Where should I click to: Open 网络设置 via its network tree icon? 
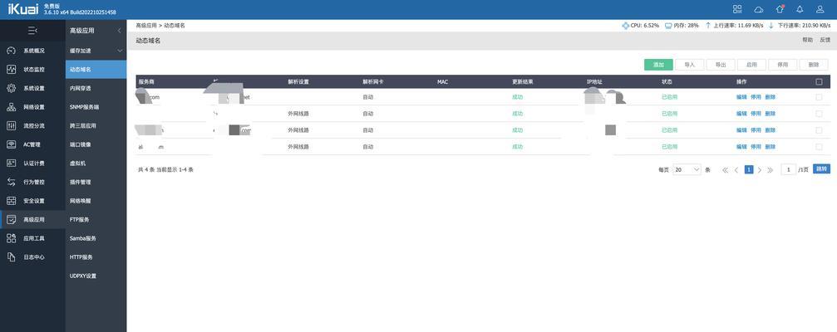coord(11,107)
